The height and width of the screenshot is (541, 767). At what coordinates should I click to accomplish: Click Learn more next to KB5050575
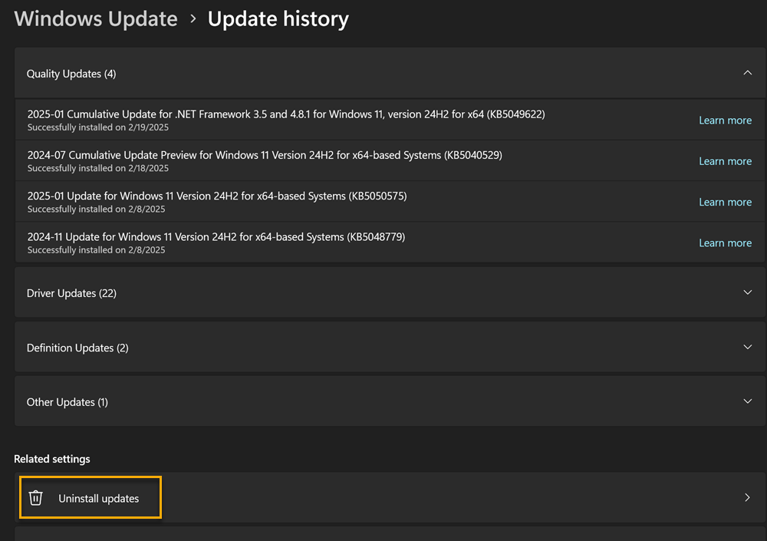click(x=725, y=202)
